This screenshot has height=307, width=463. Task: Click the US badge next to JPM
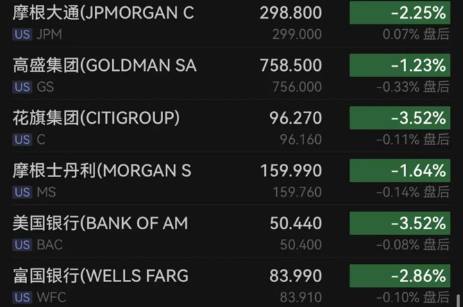(x=22, y=34)
